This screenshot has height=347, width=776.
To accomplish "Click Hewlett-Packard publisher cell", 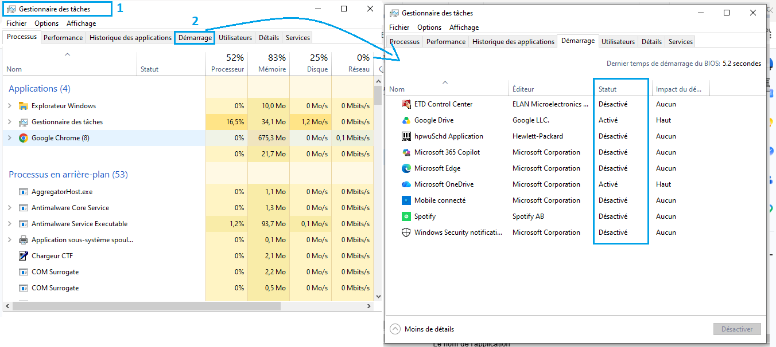I will point(538,136).
